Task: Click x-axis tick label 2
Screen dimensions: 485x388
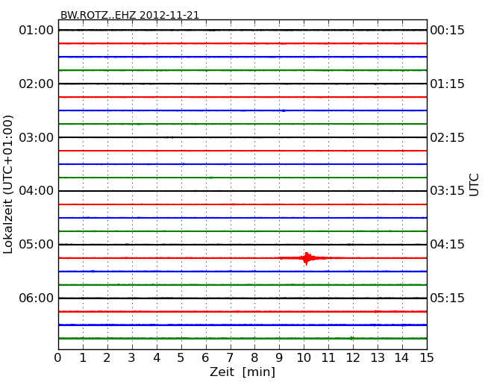Action: pos(107,358)
